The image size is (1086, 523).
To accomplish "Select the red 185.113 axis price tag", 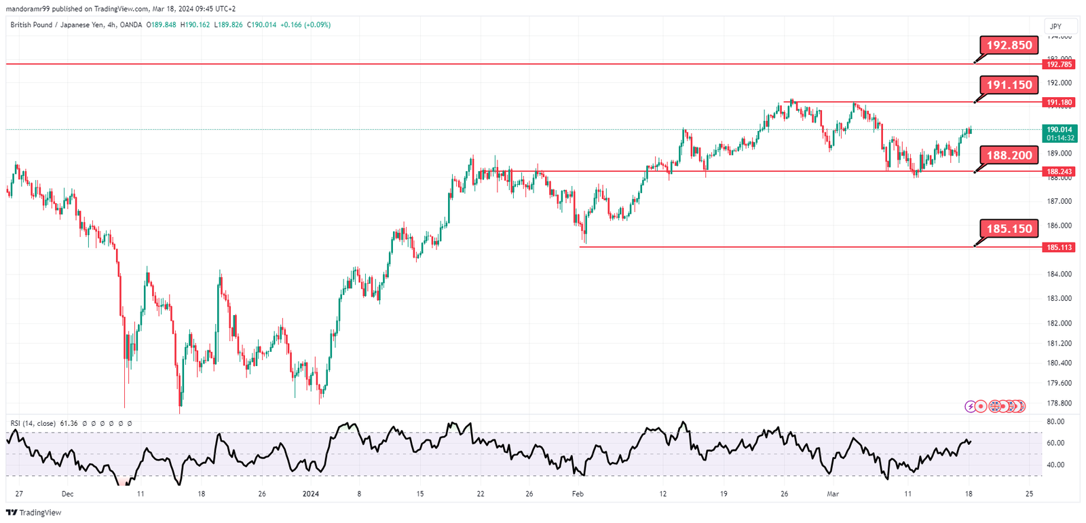I will pyautogui.click(x=1059, y=247).
